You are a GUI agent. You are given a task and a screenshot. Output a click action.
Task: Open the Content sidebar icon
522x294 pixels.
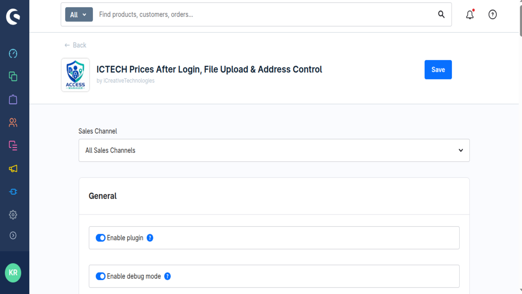13,146
